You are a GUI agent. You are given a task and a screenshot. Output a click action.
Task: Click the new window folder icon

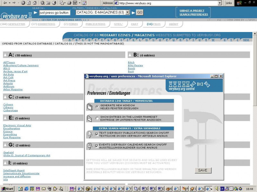90,107
